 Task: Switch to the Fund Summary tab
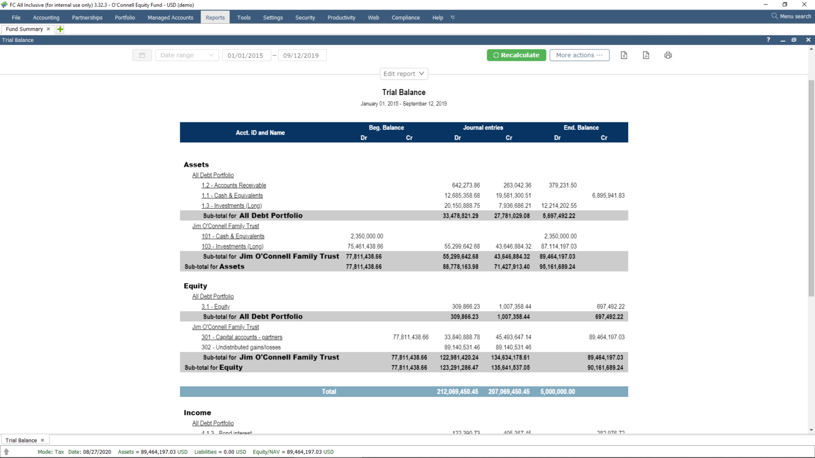24,29
